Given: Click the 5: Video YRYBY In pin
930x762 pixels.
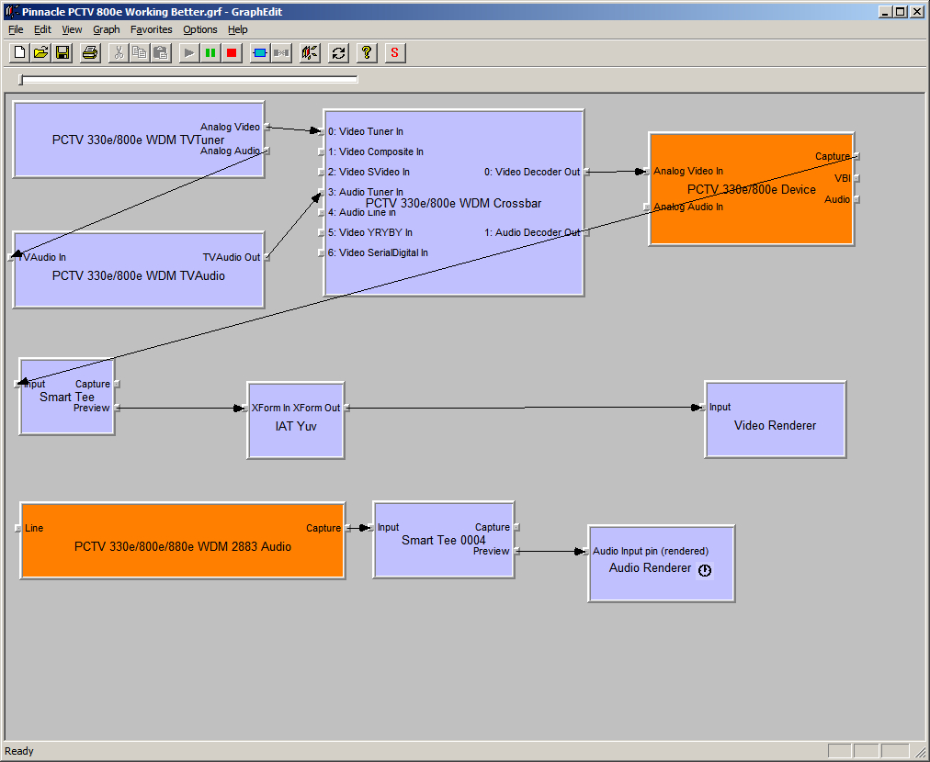Looking at the screenshot, I should click(x=321, y=232).
